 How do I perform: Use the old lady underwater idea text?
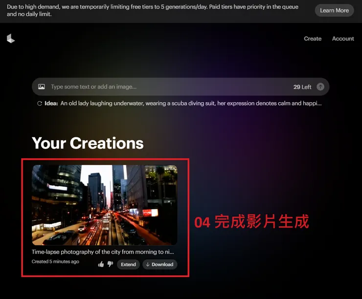(x=191, y=103)
